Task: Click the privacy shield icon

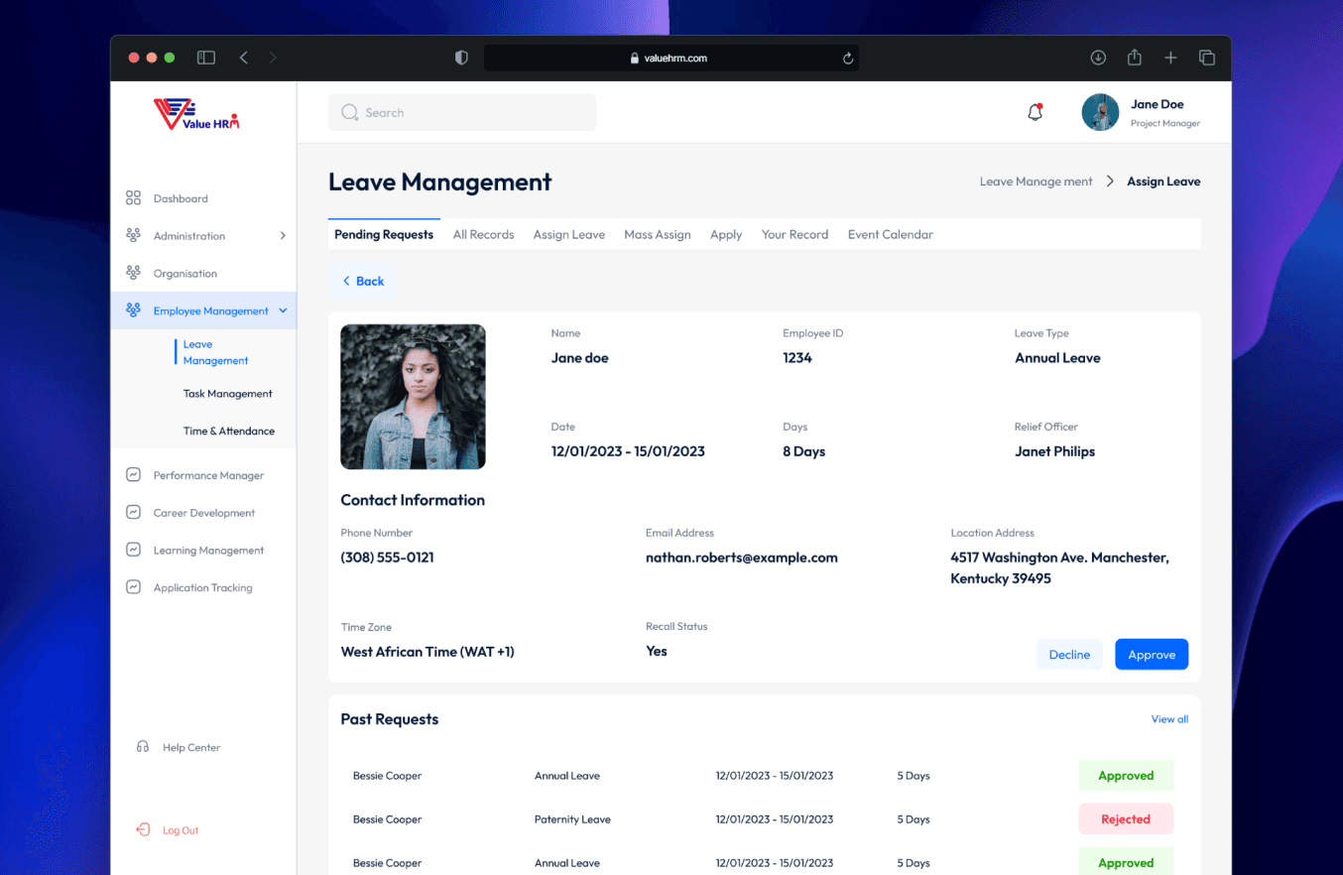Action: [461, 58]
